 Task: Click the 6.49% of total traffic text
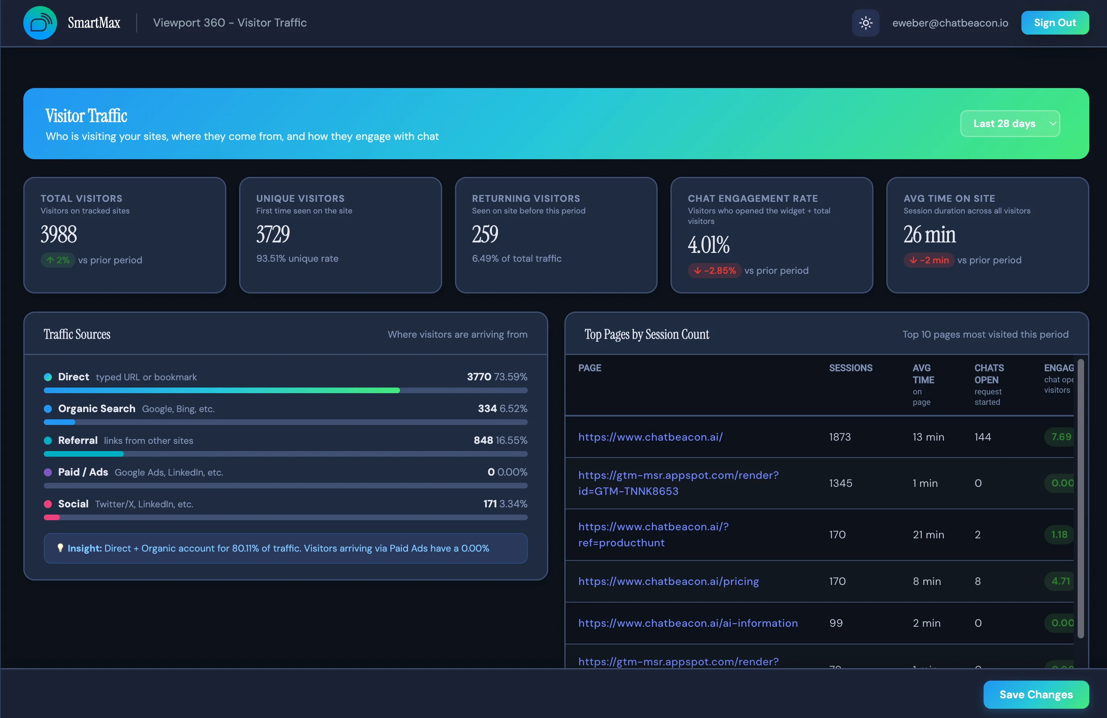point(516,258)
